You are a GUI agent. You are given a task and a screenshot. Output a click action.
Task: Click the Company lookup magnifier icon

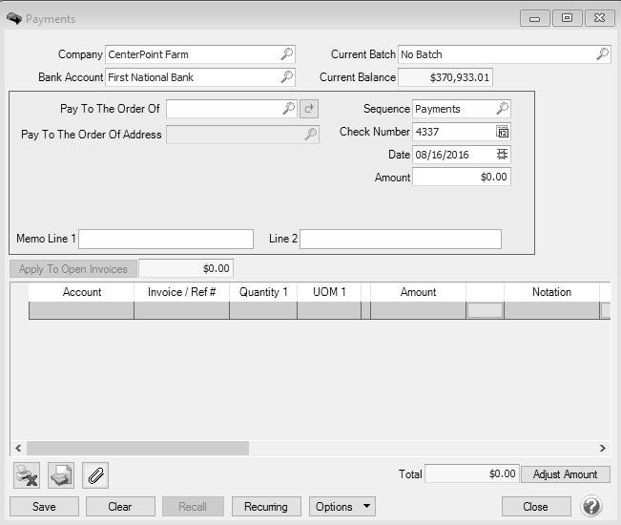click(287, 54)
